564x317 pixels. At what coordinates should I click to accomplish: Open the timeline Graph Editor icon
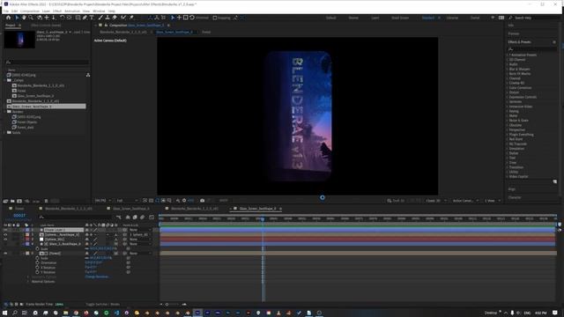(x=152, y=217)
